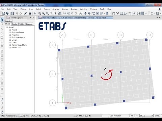Click the Run Analysis play icon

pyautogui.click(x=35, y=13)
